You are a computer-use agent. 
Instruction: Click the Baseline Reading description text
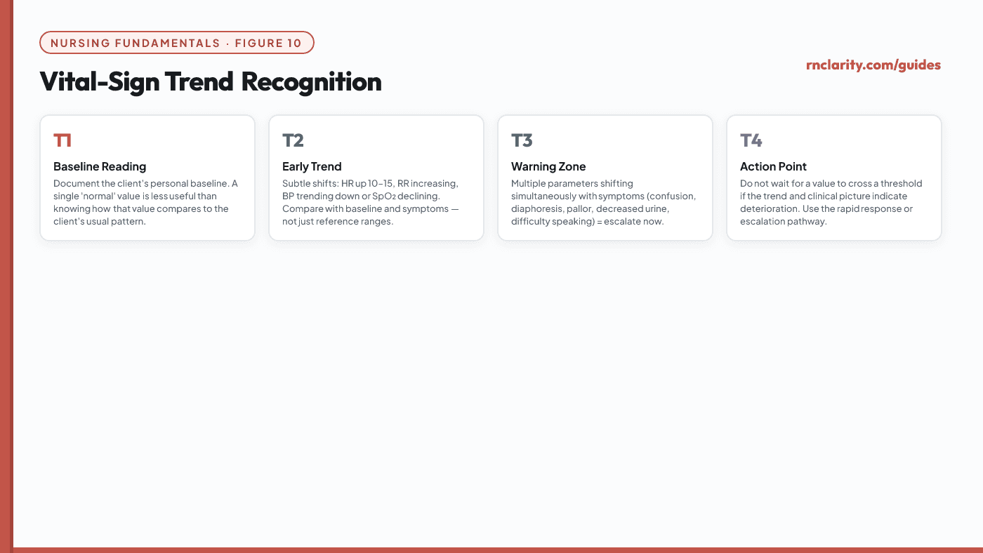pyautogui.click(x=146, y=203)
